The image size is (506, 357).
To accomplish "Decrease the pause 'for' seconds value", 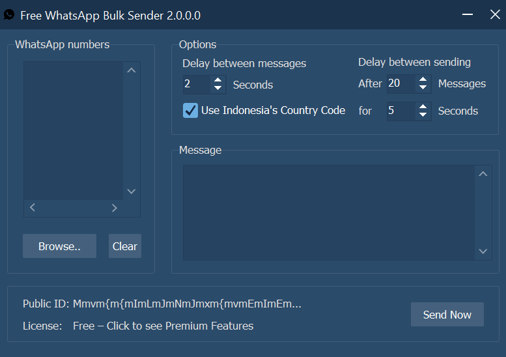I will coord(423,115).
